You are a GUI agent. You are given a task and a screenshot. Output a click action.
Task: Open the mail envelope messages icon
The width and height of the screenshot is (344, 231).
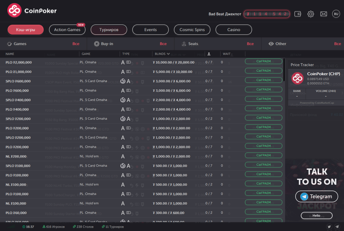point(323,14)
